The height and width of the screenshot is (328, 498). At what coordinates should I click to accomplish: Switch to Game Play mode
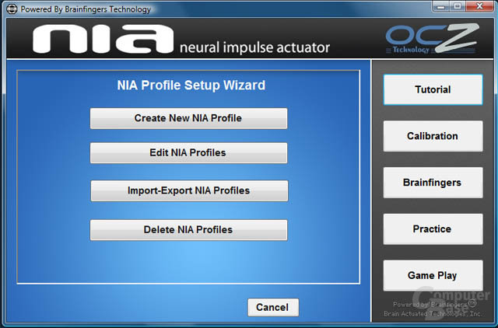[433, 276]
